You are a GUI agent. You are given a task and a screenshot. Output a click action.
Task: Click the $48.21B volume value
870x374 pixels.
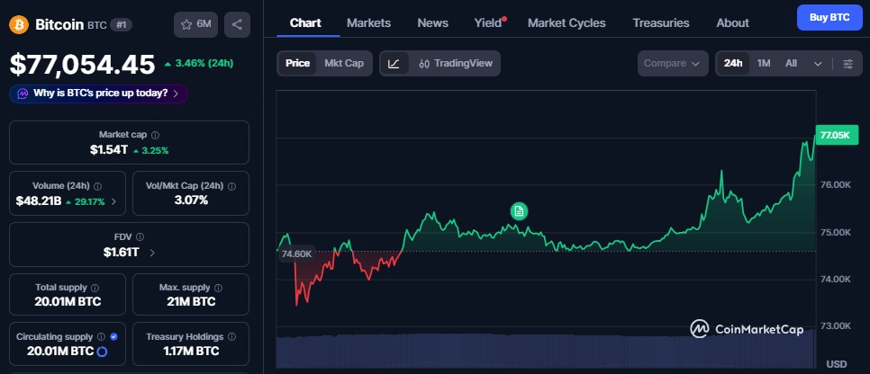pos(39,201)
